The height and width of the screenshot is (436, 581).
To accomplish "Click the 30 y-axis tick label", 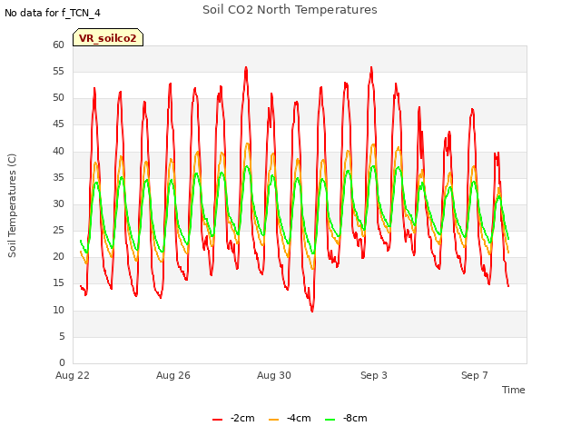I will tap(58, 203).
